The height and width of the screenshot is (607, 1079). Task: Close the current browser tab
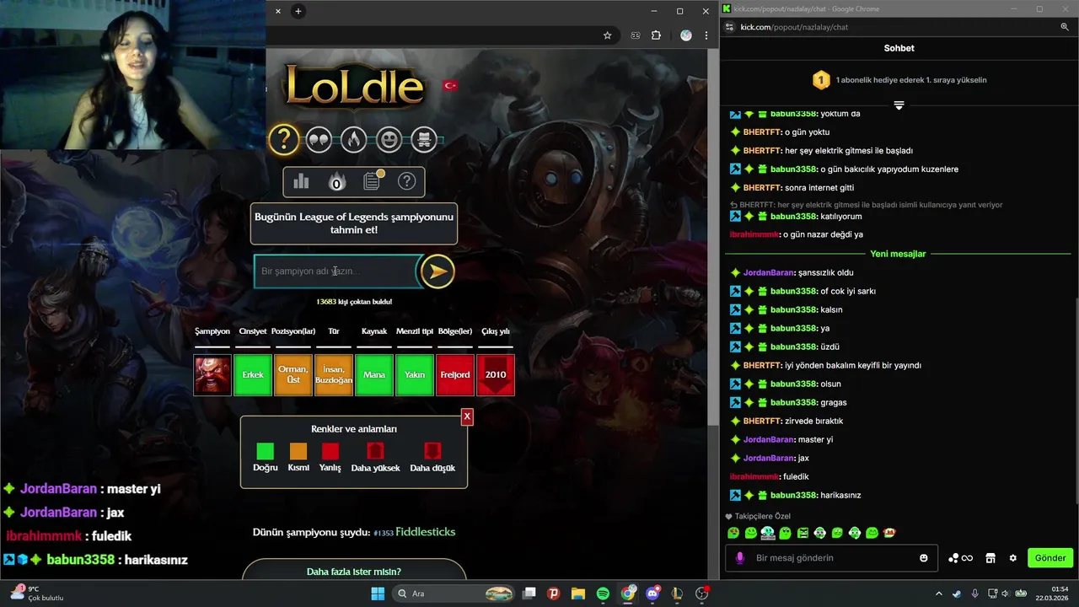(278, 11)
